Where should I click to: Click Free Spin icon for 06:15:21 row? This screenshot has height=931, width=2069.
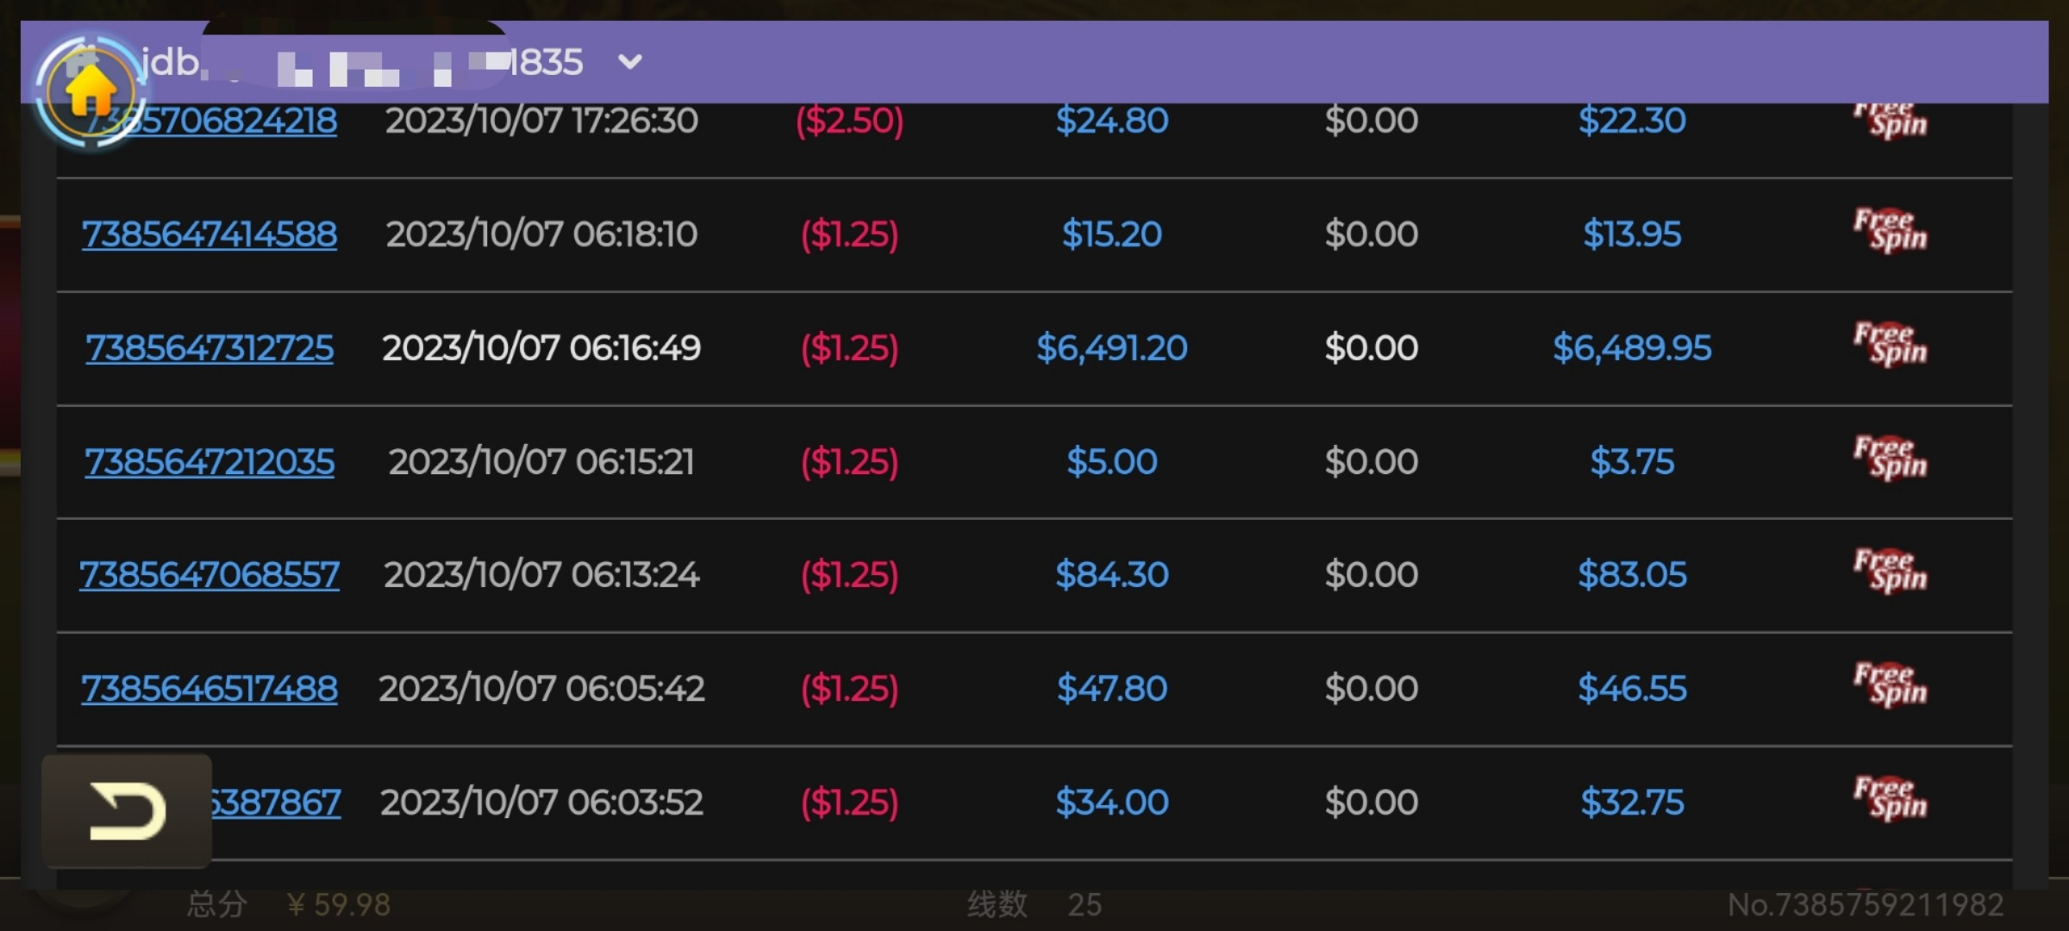[x=1890, y=459]
